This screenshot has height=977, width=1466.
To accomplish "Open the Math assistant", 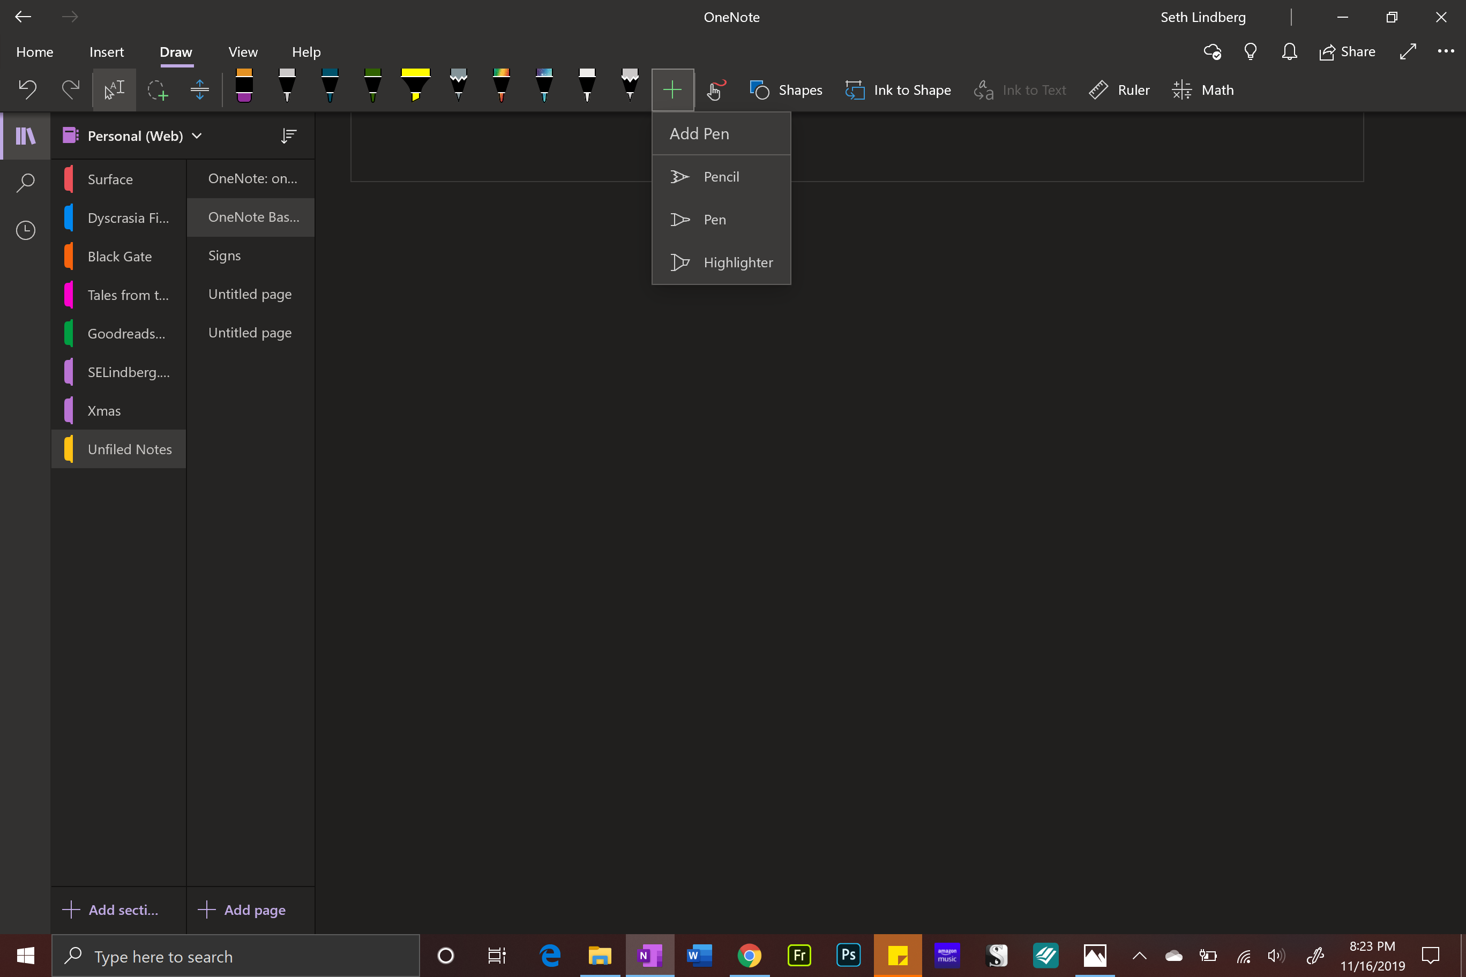I will 1203,90.
